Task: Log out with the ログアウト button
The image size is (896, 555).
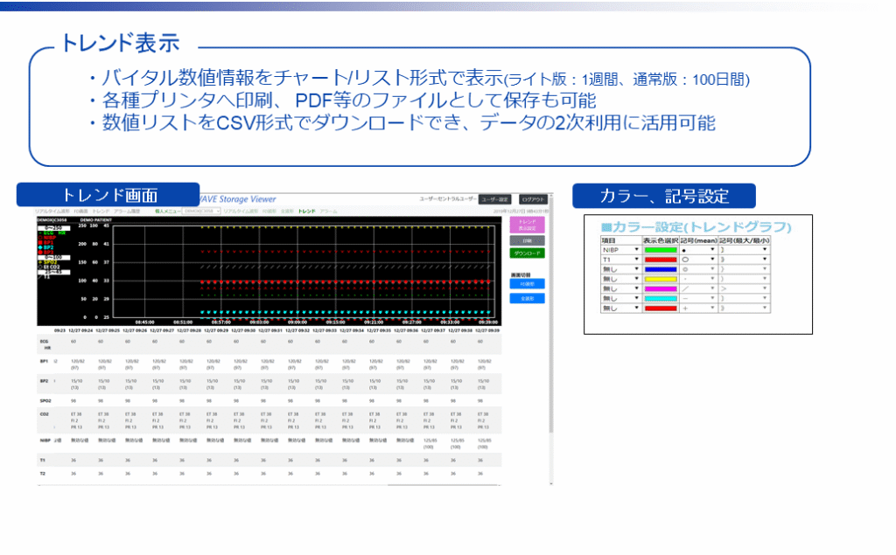Action: point(534,199)
